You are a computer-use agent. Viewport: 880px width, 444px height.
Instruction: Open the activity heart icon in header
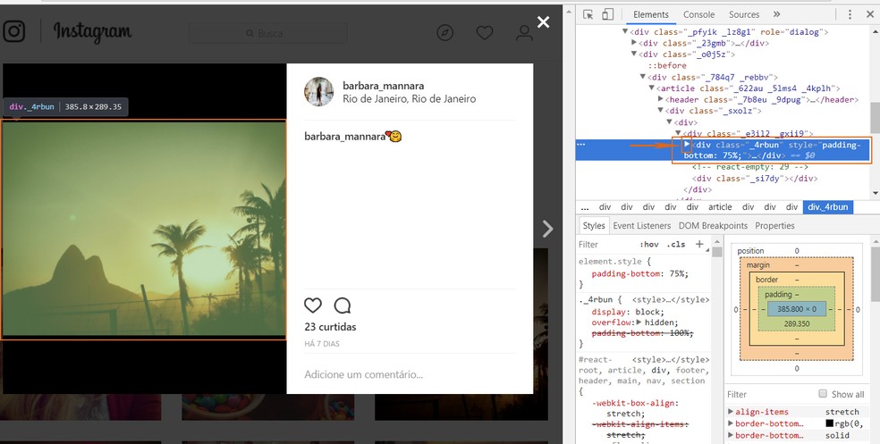pyautogui.click(x=485, y=33)
